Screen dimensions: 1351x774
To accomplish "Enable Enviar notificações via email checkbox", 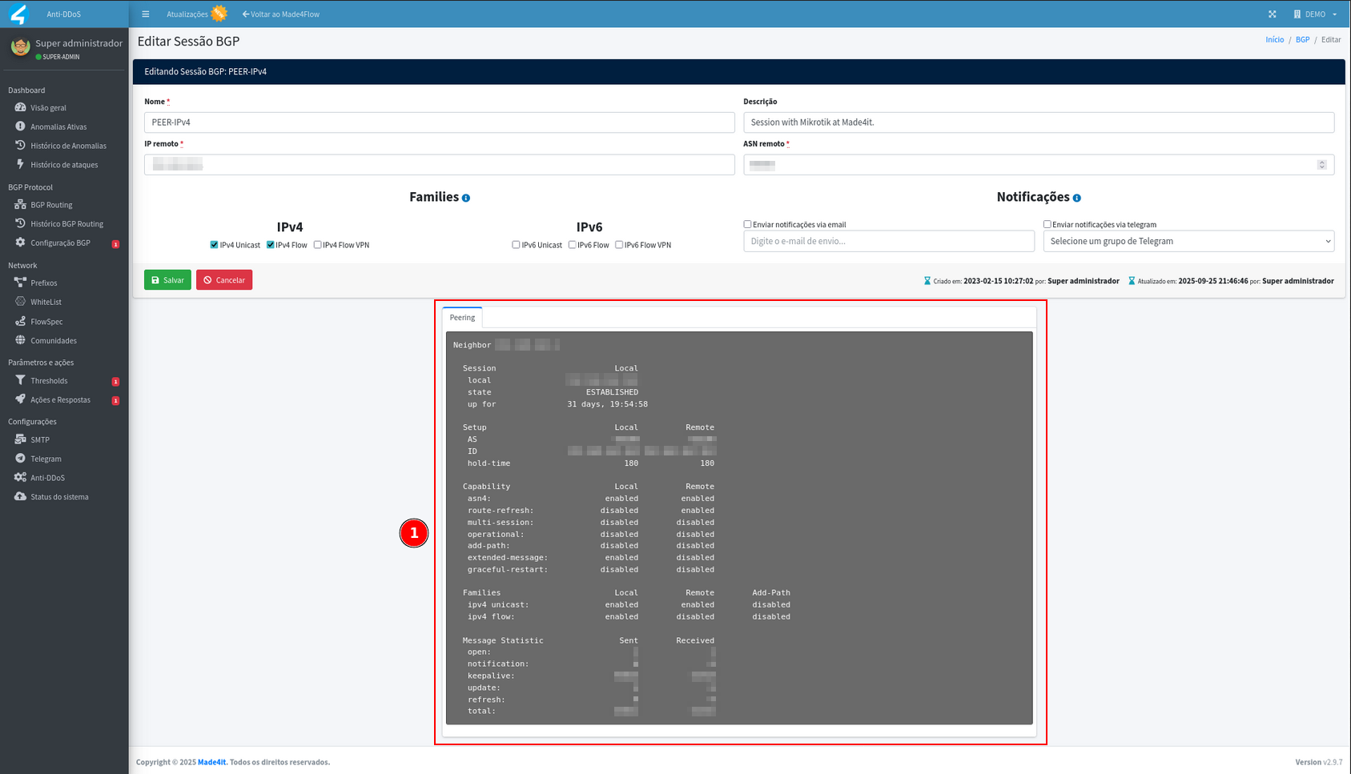I will point(747,225).
